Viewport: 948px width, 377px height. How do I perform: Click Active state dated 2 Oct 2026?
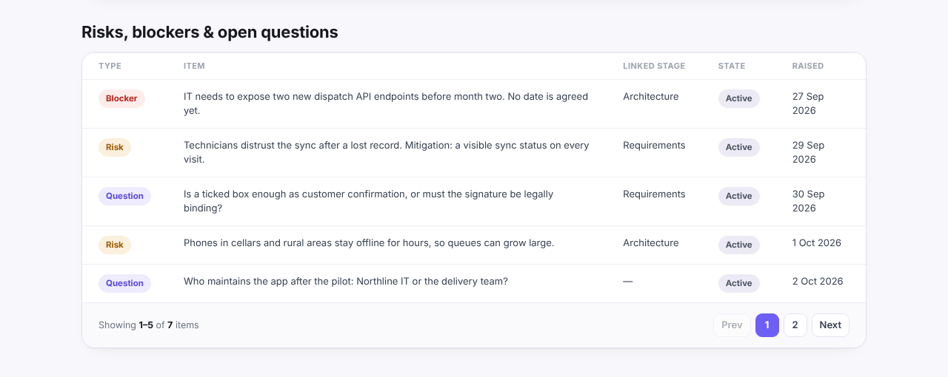(x=739, y=283)
